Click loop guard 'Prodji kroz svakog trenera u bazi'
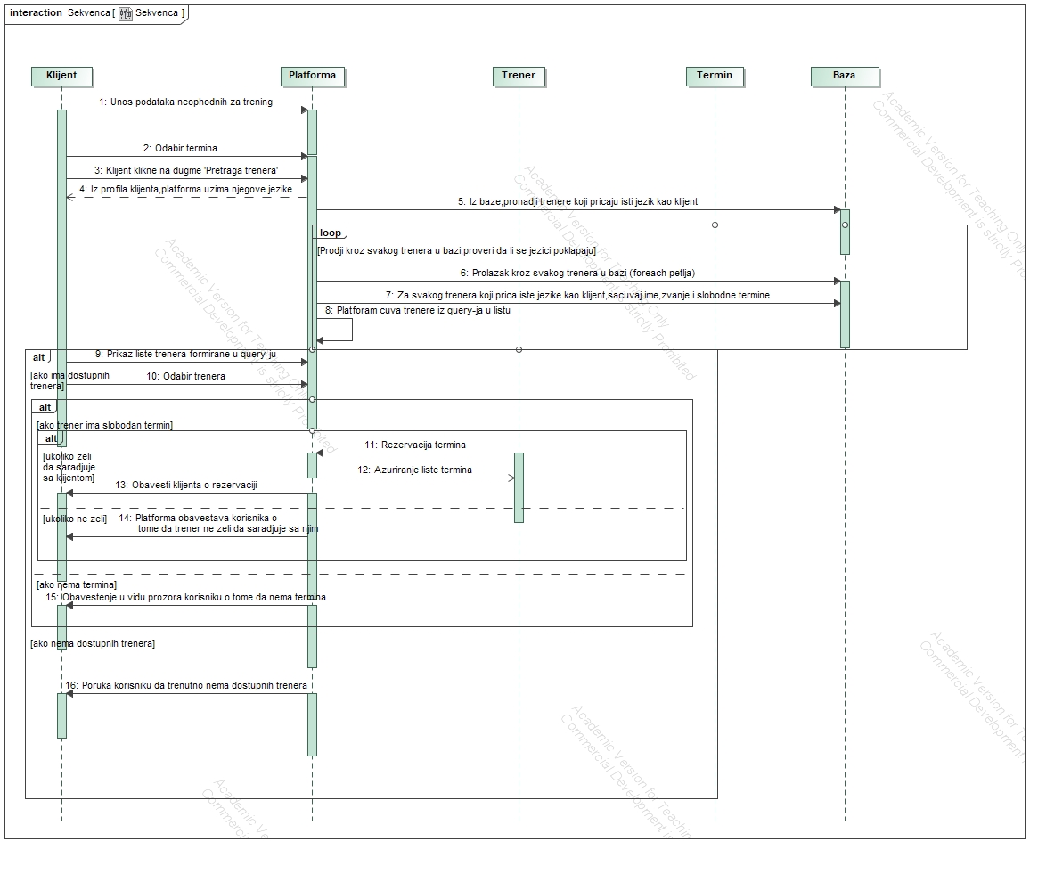Viewport: 1038px width, 874px height. click(x=457, y=251)
